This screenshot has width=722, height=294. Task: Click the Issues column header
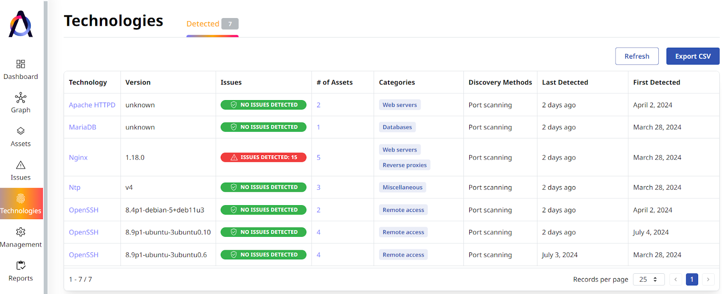click(x=231, y=83)
